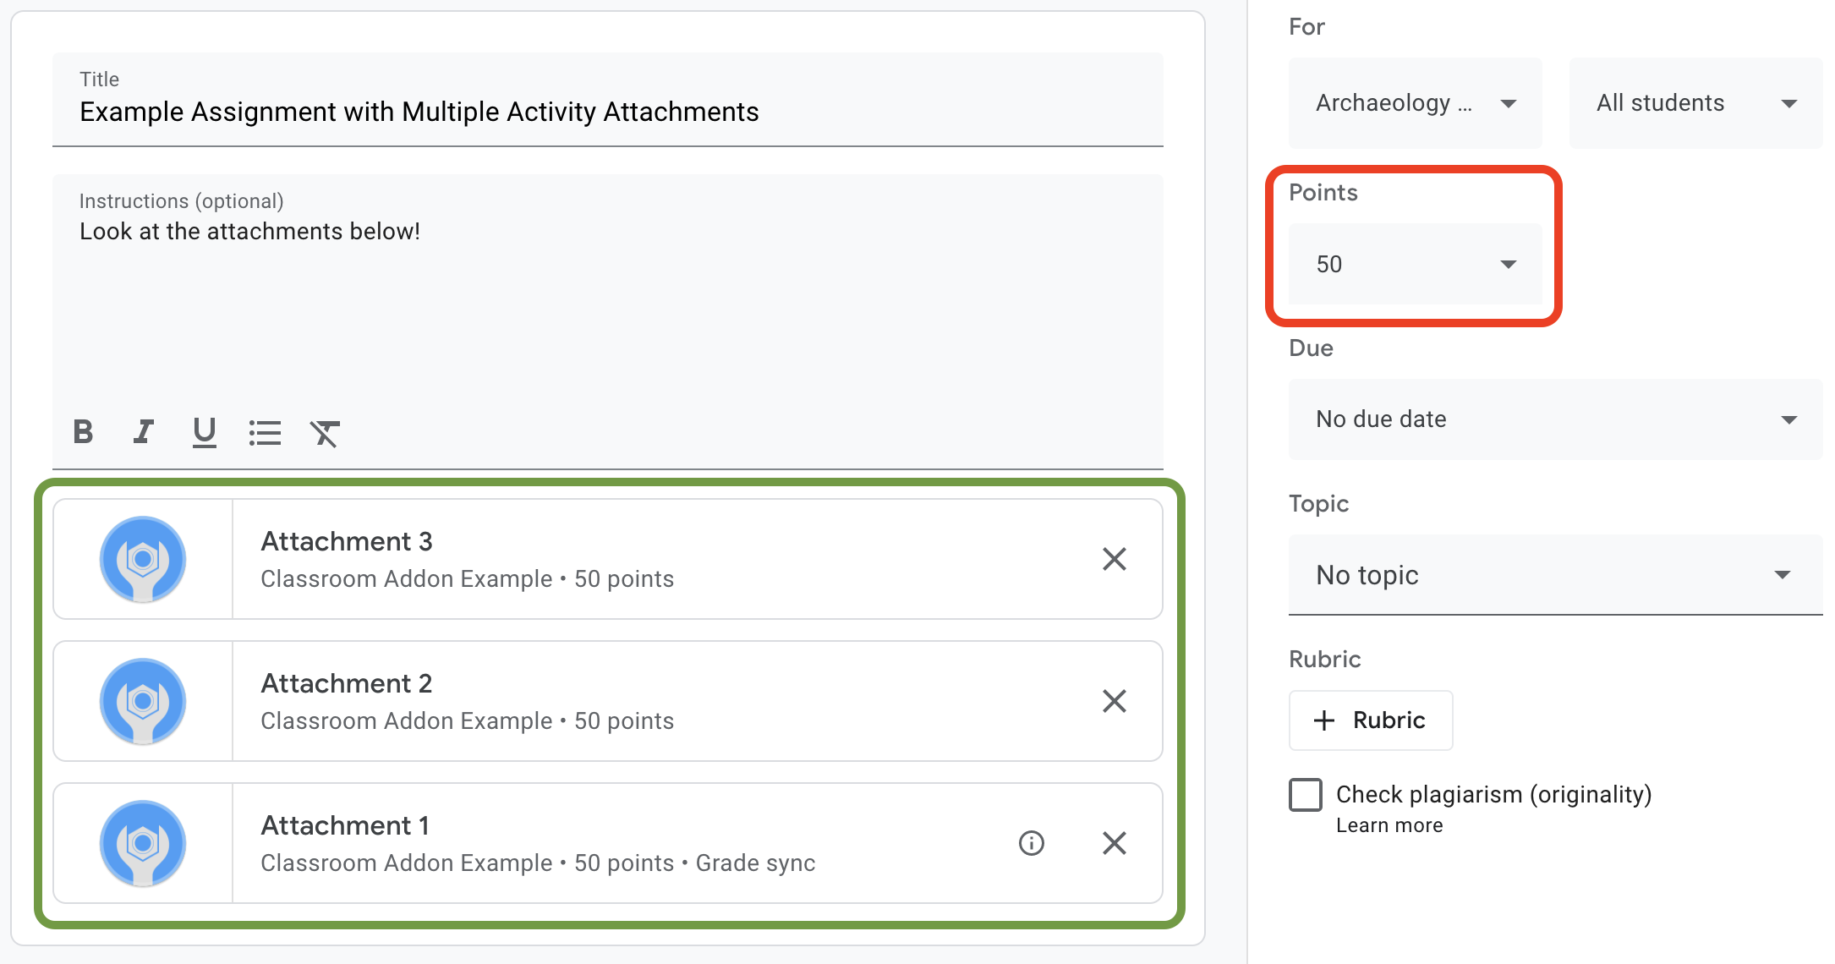Remove Attachment 2 by clicking its X button
This screenshot has height=964, width=1835.
pyautogui.click(x=1115, y=700)
